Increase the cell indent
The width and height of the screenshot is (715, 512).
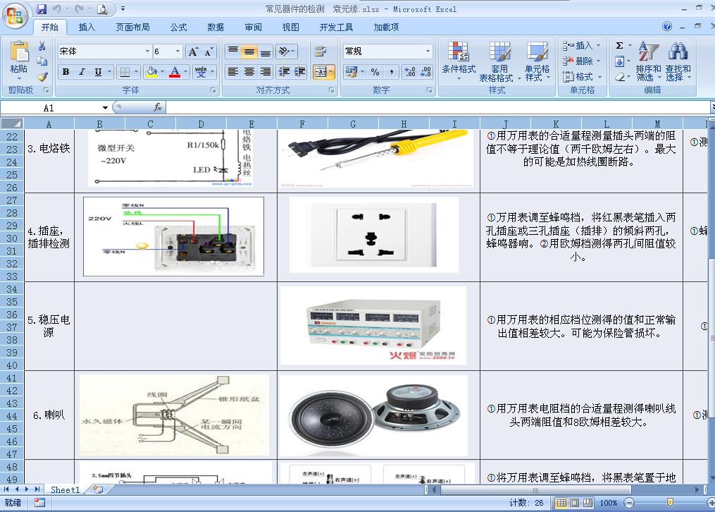pyautogui.click(x=300, y=72)
